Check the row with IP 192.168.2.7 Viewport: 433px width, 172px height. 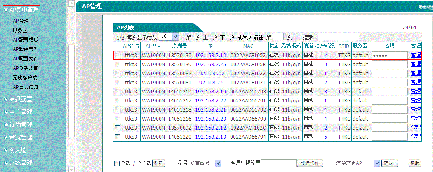click(x=118, y=73)
